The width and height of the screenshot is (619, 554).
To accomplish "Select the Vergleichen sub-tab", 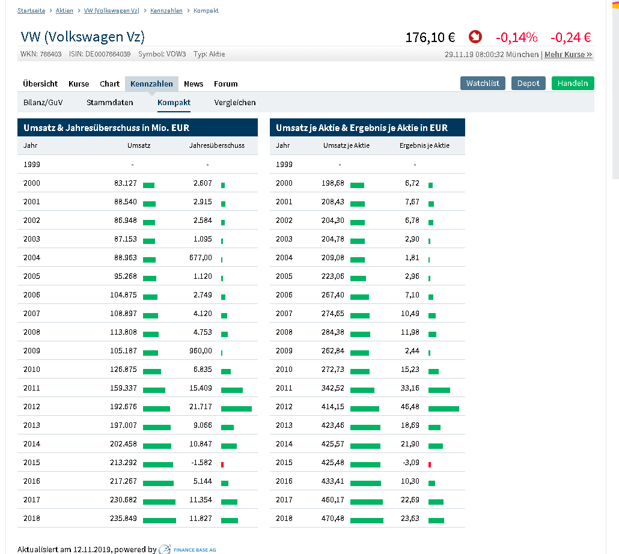I will point(235,103).
